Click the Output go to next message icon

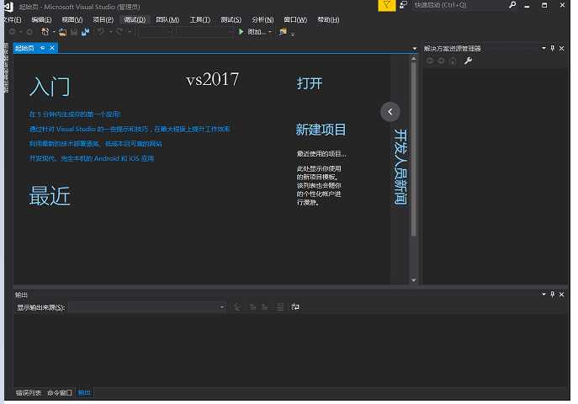(265, 306)
